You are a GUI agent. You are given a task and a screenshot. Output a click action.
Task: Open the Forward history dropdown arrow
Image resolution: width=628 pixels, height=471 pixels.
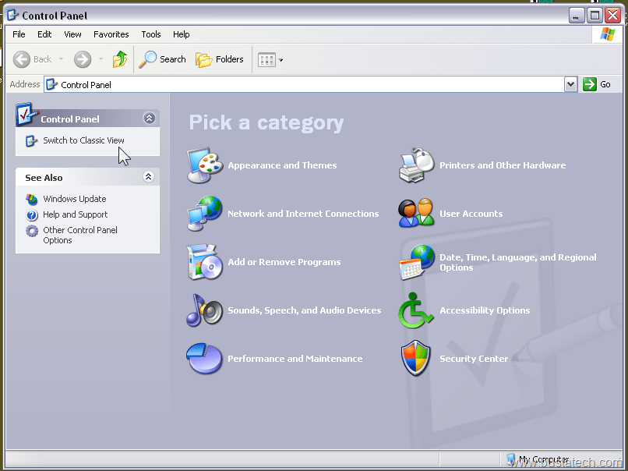point(101,59)
